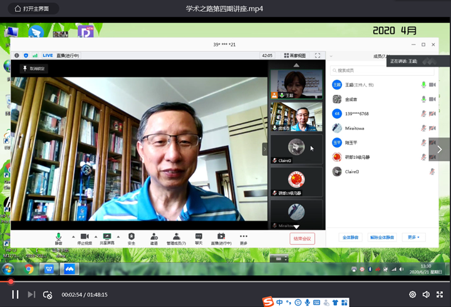Open the 更多 dropdown beside 解除全体静音
Image resolution: width=451 pixels, height=307 pixels.
click(x=413, y=238)
